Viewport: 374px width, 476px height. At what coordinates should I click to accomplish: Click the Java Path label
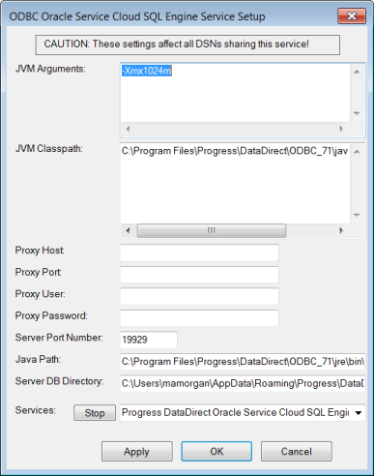click(x=38, y=359)
